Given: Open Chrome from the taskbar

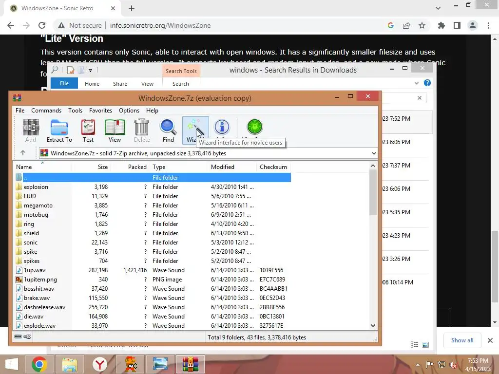Looking at the screenshot, I should [x=39, y=364].
